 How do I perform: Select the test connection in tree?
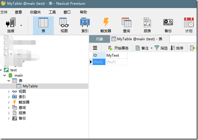click(x=13, y=70)
